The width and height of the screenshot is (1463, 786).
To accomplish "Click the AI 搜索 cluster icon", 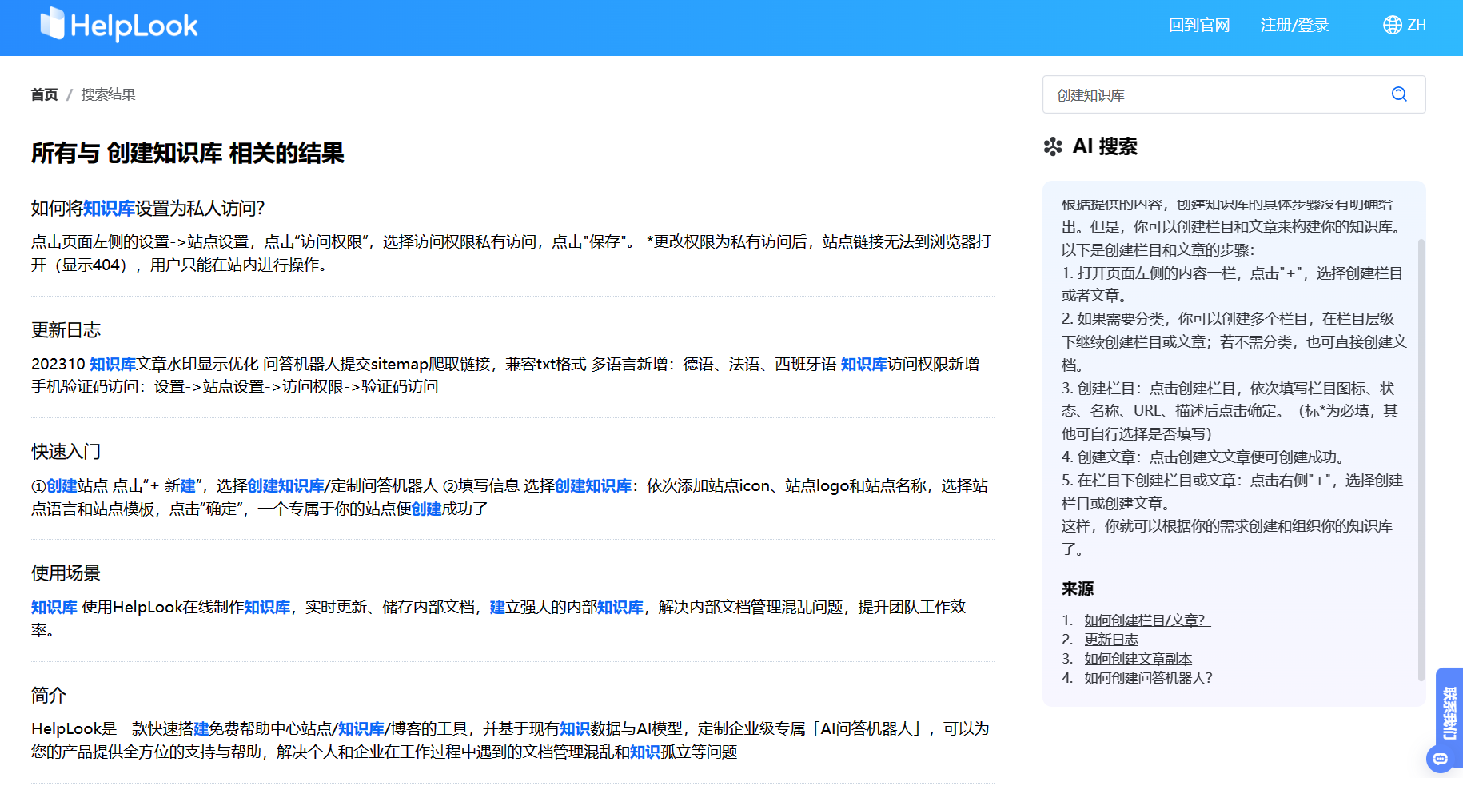I will tap(1053, 146).
